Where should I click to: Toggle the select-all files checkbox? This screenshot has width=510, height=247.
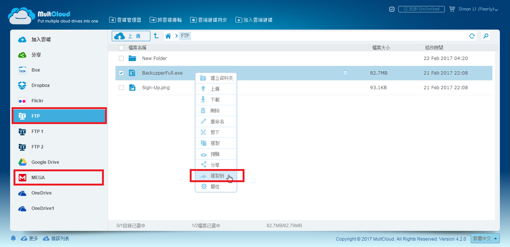[x=121, y=48]
